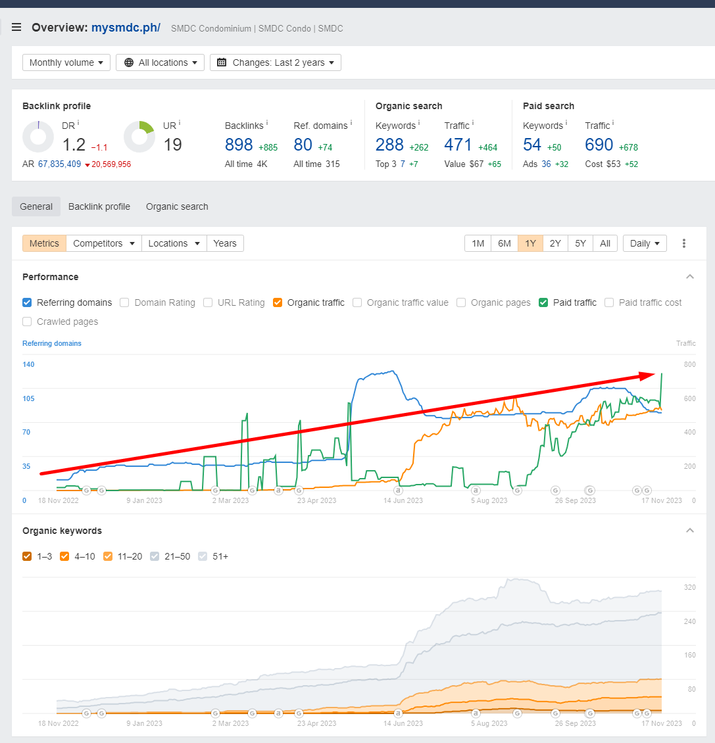Click the info icon next to Organic Keywords
Screen dimensions: 715x743
coord(418,123)
